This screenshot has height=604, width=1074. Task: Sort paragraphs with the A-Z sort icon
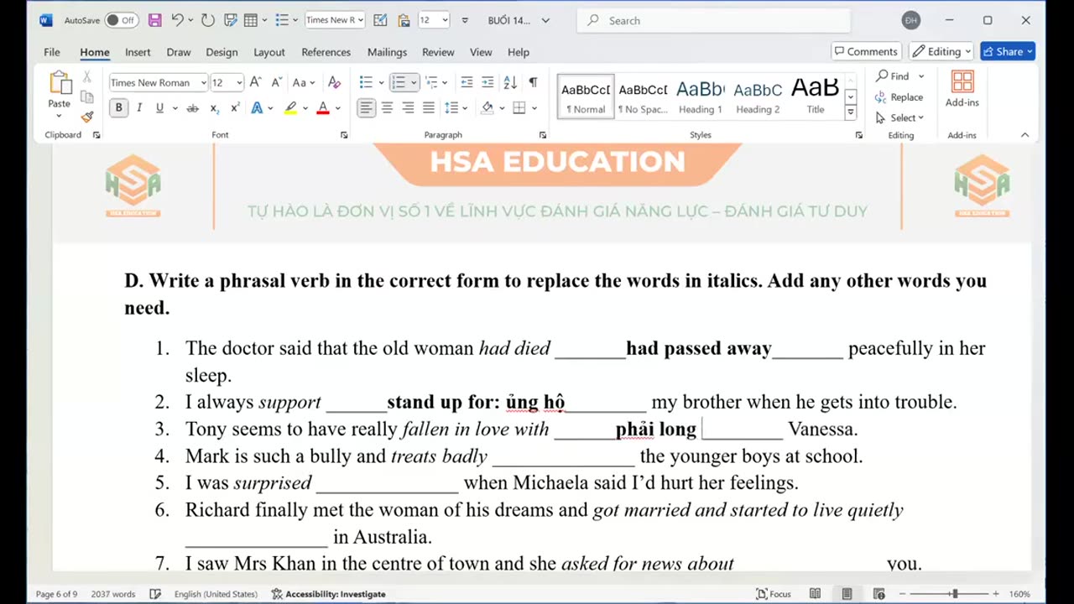point(510,82)
